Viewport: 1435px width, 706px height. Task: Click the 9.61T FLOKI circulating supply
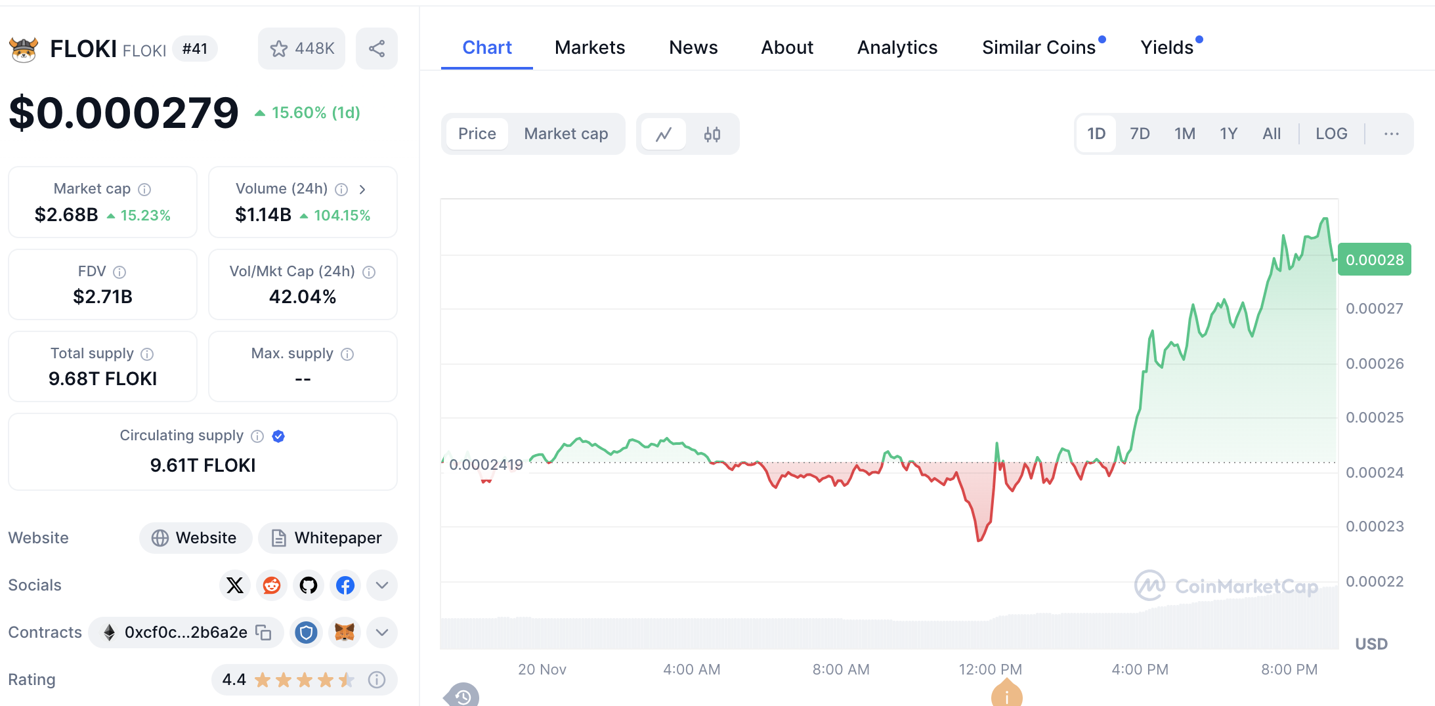coord(203,465)
